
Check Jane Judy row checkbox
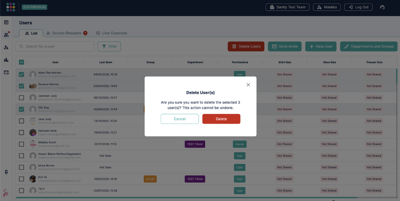coord(21,121)
